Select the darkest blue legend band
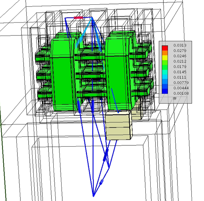Image resolution: width=204 pixels, height=201 pixels. [165, 91]
